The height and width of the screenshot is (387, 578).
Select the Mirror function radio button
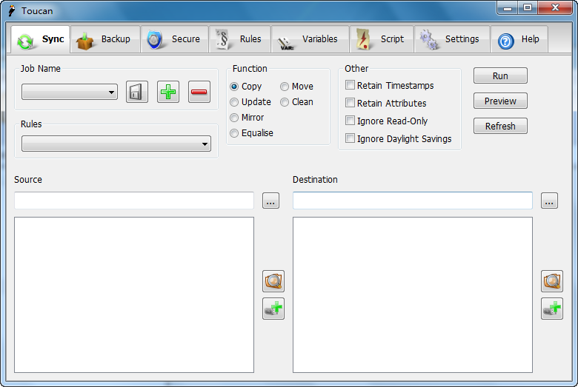(234, 118)
